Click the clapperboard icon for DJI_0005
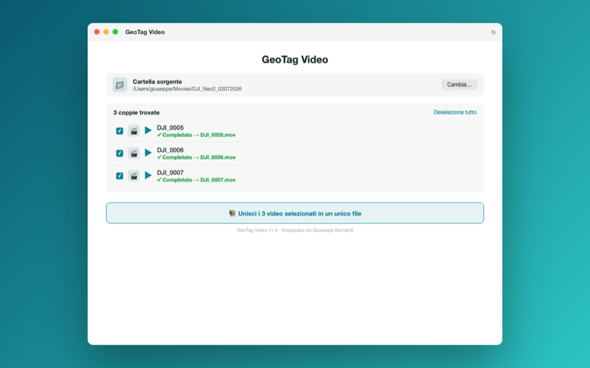590x368 pixels. click(x=134, y=131)
